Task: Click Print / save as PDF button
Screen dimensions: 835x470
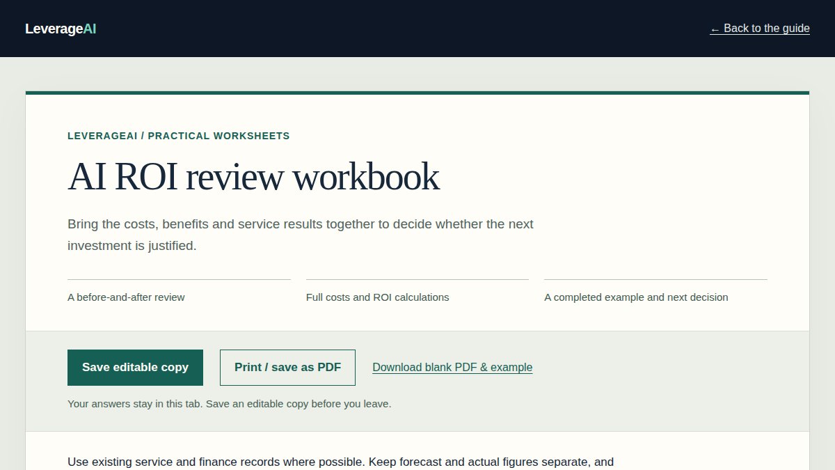Action: [287, 368]
